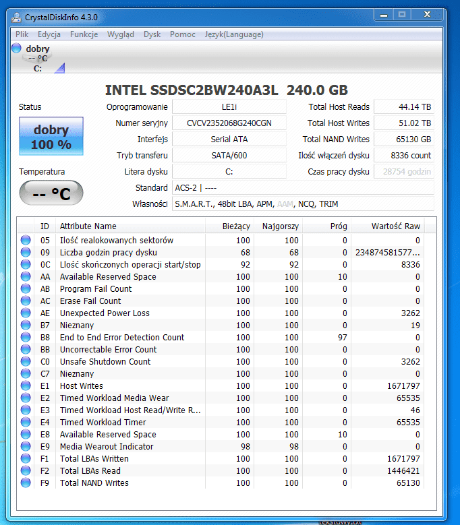Click the Litera dysku field showing C:
This screenshot has height=525, width=460.
[x=229, y=171]
